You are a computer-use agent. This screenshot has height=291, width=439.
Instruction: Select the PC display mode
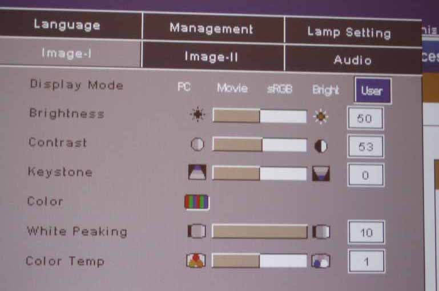click(x=184, y=87)
